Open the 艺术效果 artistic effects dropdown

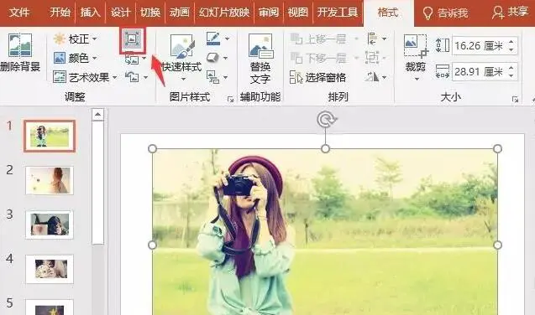(85, 77)
